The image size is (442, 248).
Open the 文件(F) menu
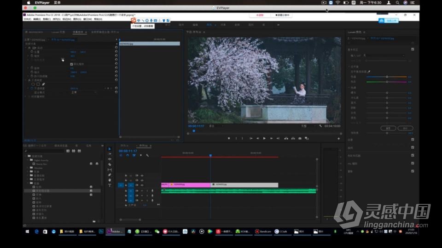coord(27,19)
